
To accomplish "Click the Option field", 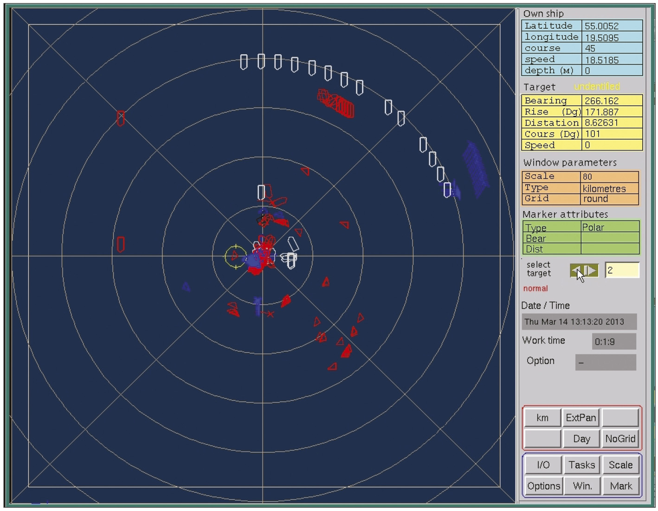I will 606,362.
